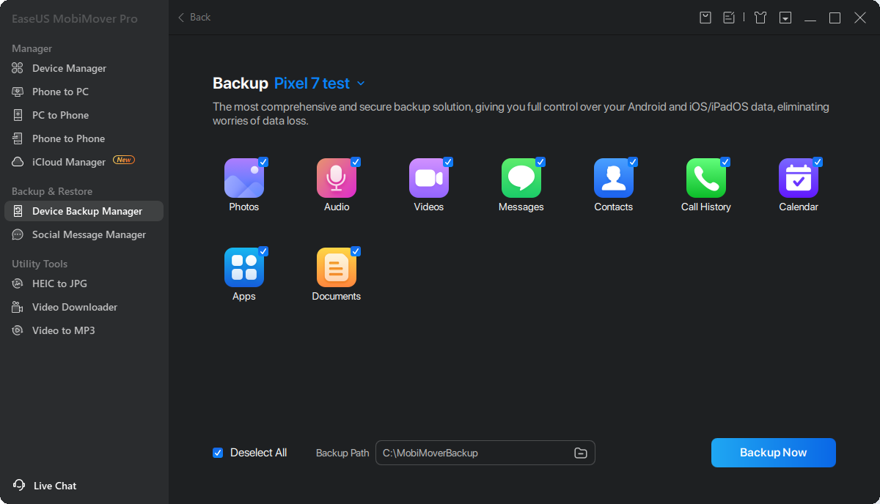Click the Audio microphone icon
Image resolution: width=880 pixels, height=504 pixels.
(337, 178)
